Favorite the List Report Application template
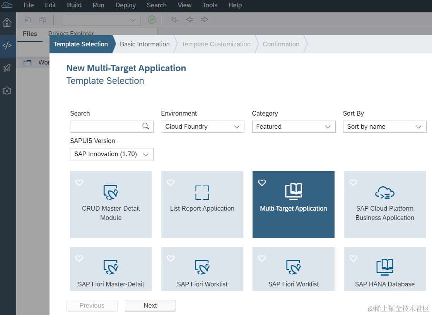 coord(171,182)
